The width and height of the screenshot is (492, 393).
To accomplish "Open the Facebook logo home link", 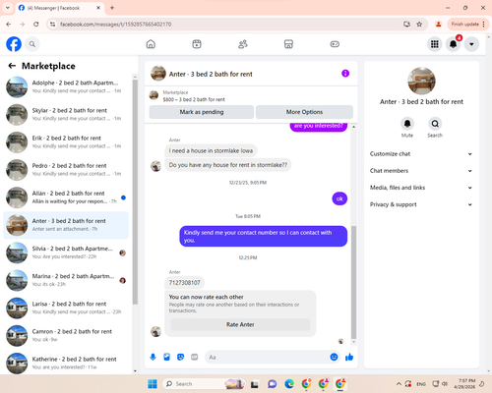I will pos(14,44).
